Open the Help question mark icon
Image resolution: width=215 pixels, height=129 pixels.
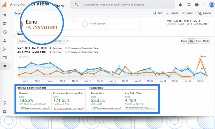tap(197, 5)
